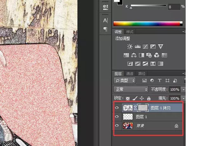This screenshot has width=199, height=146.
Task: Open the Adjustments panel menu
Action: (x=184, y=31)
